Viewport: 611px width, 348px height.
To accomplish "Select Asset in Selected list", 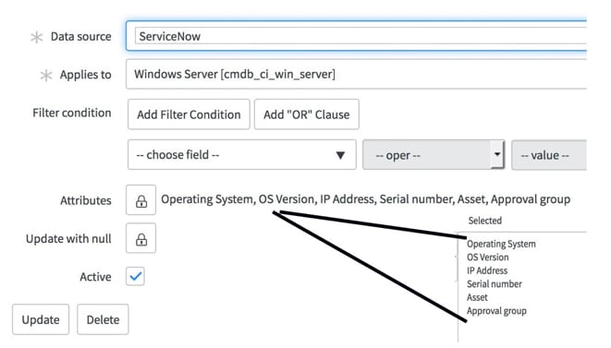I will click(x=477, y=297).
